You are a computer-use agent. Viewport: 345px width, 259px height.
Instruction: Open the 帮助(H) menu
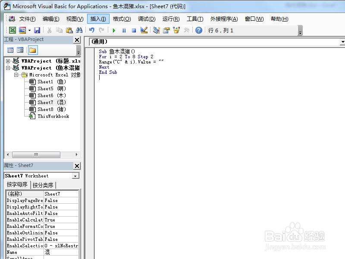279,19
